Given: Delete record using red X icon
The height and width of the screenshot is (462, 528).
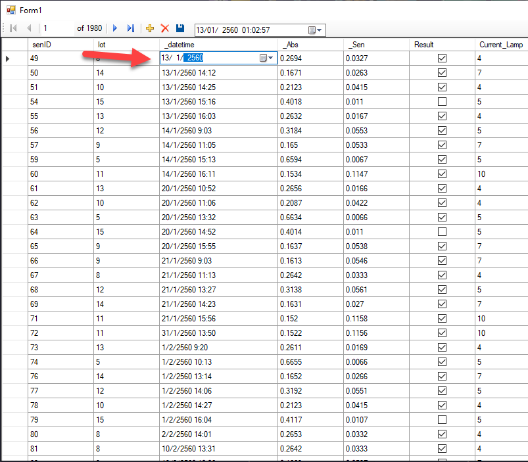Looking at the screenshot, I should click(x=165, y=29).
